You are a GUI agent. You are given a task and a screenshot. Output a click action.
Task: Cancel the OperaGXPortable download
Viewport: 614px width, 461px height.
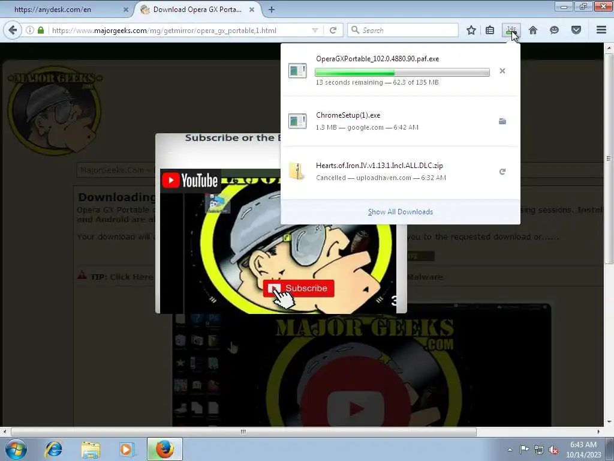(x=502, y=71)
